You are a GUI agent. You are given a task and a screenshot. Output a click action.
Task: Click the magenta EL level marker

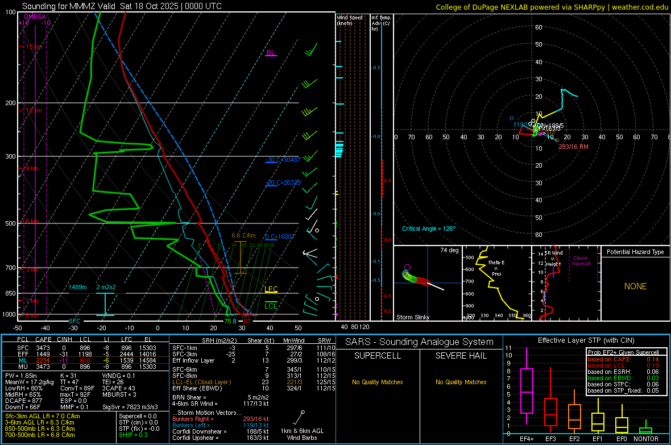pyautogui.click(x=271, y=53)
